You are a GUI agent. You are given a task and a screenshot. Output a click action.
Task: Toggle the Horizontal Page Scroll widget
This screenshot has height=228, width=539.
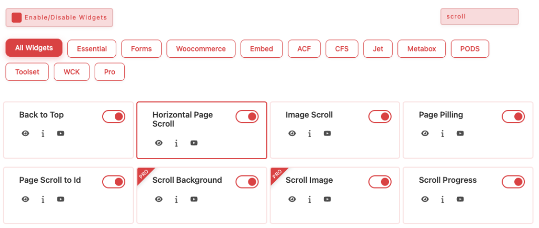pyautogui.click(x=247, y=117)
